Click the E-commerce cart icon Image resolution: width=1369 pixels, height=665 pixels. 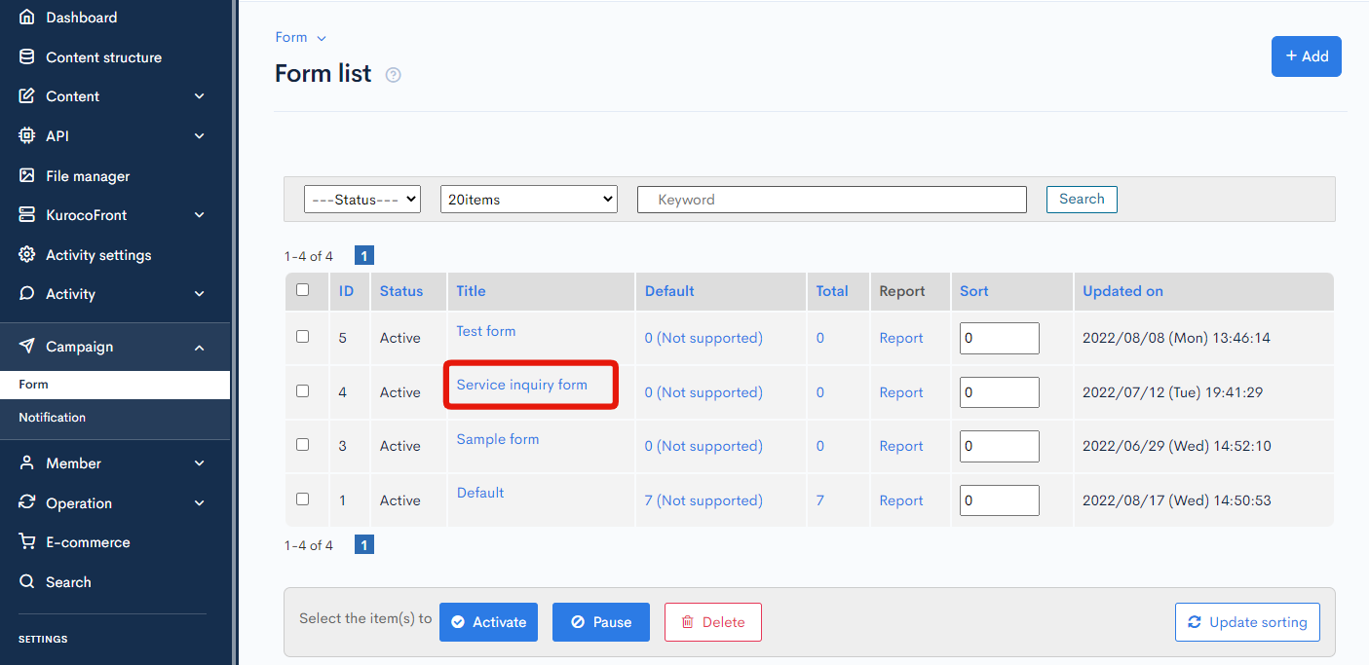(x=27, y=542)
